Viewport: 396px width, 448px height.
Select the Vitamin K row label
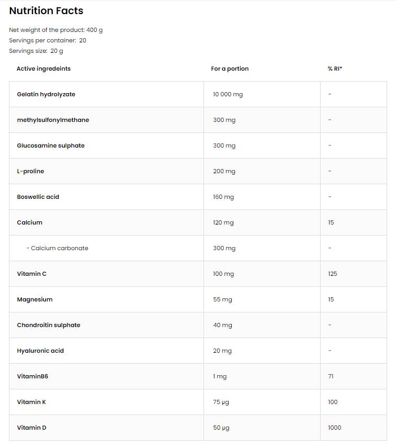pyautogui.click(x=31, y=402)
